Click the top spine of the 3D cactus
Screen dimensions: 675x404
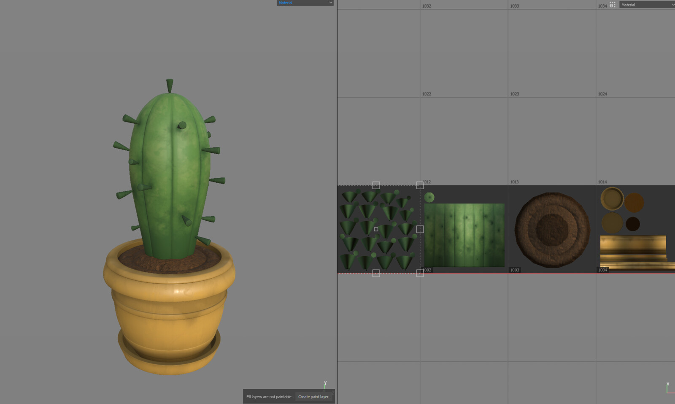coord(170,86)
